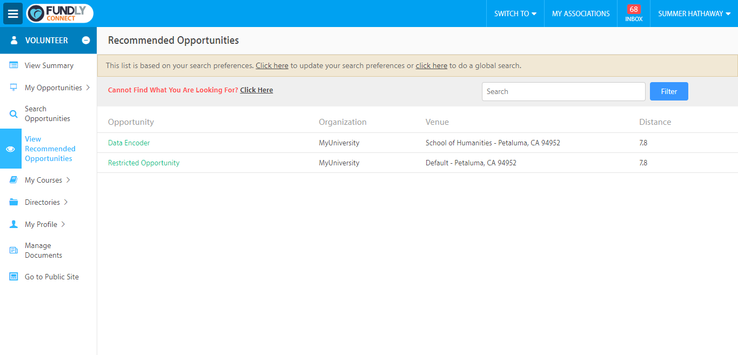Click the 7.8 distance for Data Encoder

point(643,143)
